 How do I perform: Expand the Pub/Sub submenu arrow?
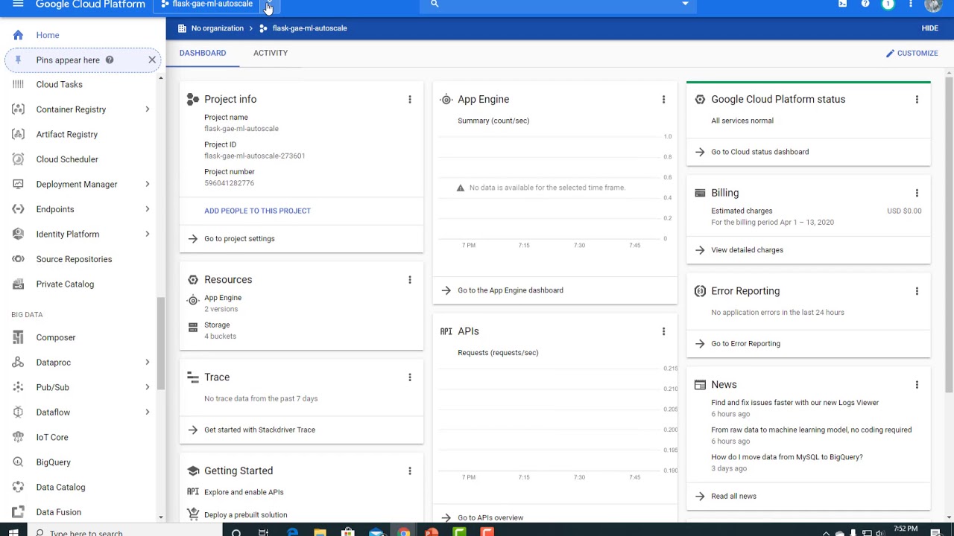point(147,387)
